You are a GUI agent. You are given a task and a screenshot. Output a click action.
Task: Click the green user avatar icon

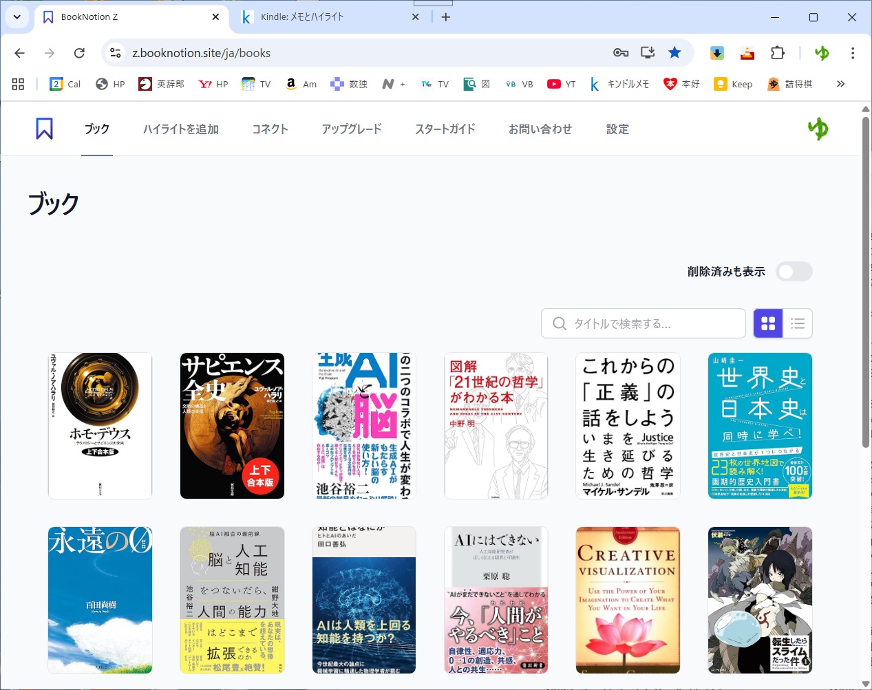coord(818,129)
